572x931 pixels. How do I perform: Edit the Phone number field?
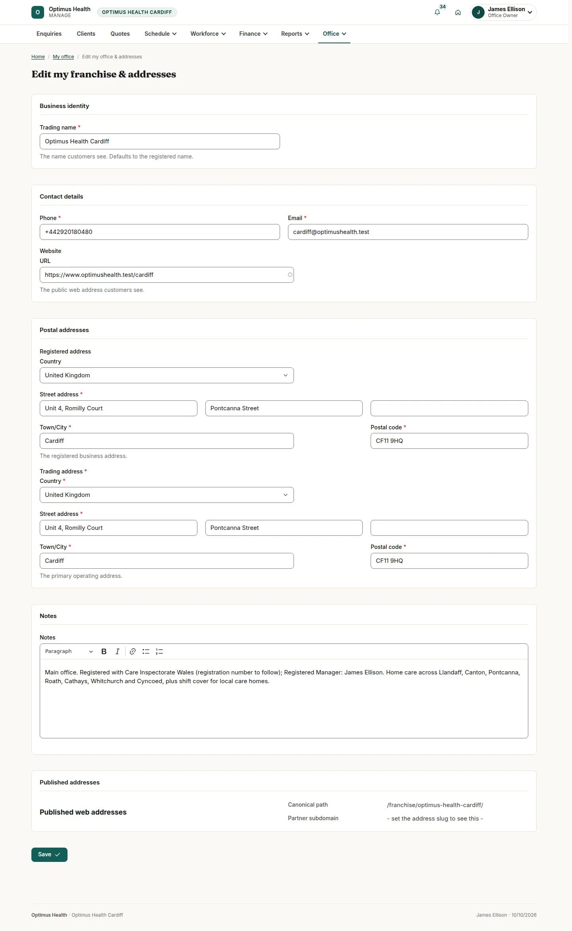pos(160,232)
